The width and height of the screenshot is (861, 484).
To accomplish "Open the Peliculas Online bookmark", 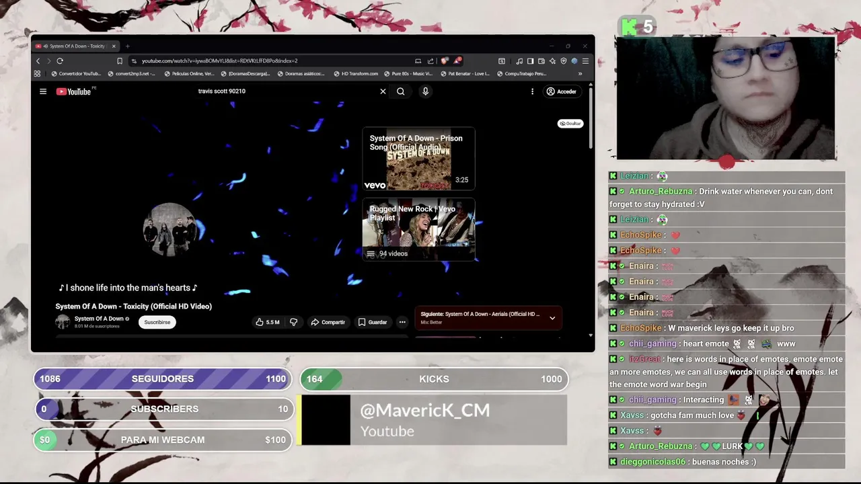I will tap(190, 74).
